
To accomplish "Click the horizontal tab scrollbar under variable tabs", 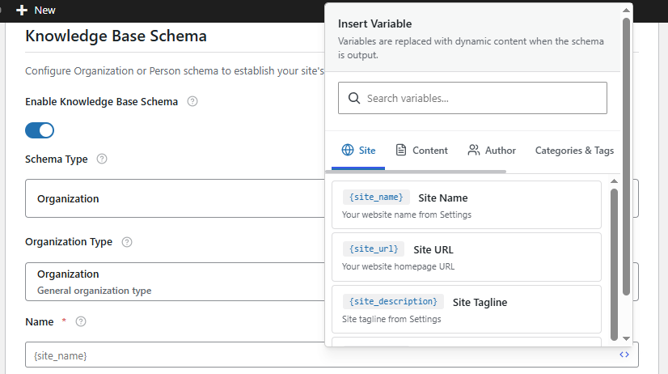I will coord(416,172).
